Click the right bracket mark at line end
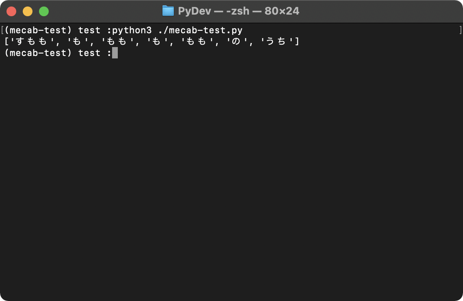The height and width of the screenshot is (301, 463). 460,30
